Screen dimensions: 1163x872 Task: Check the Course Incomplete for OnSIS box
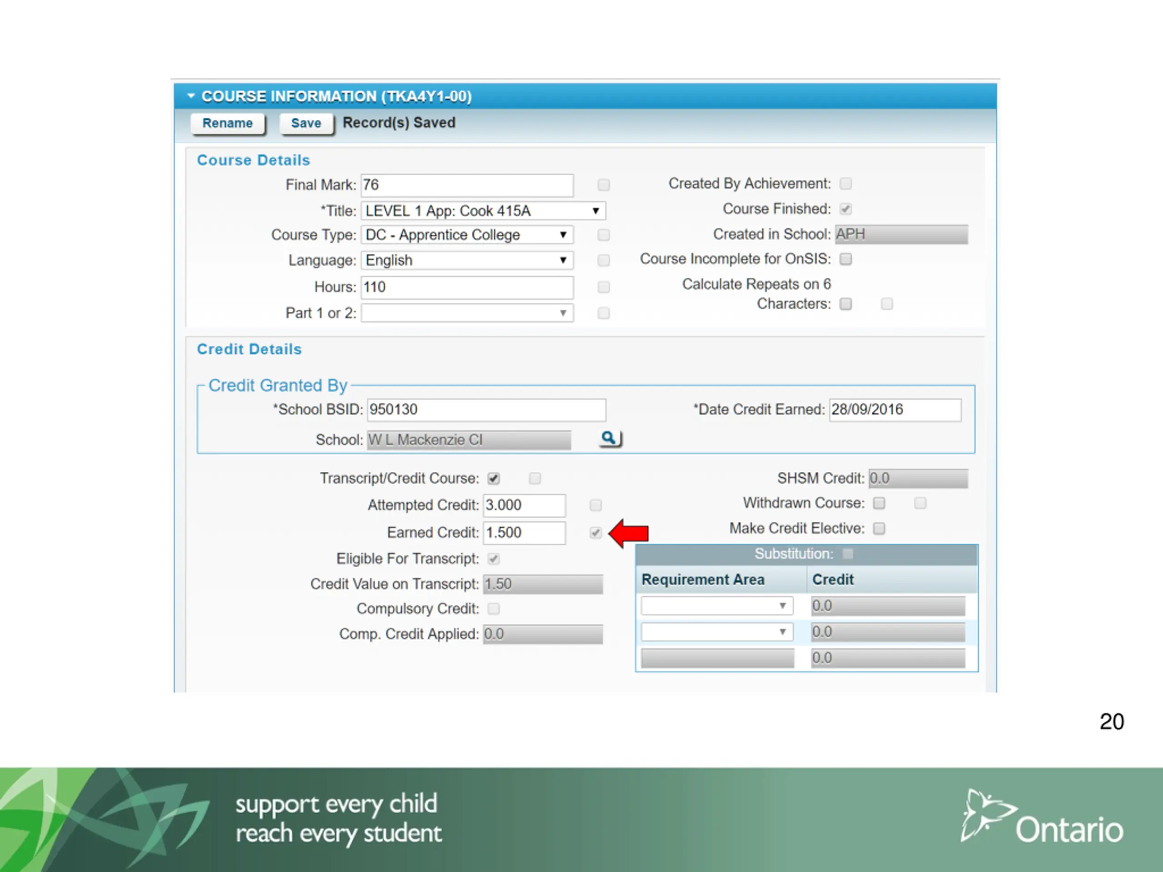point(845,259)
